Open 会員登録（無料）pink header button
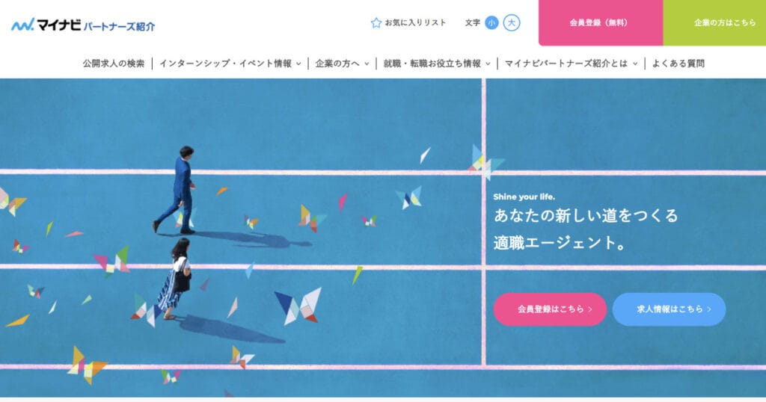 tap(601, 23)
